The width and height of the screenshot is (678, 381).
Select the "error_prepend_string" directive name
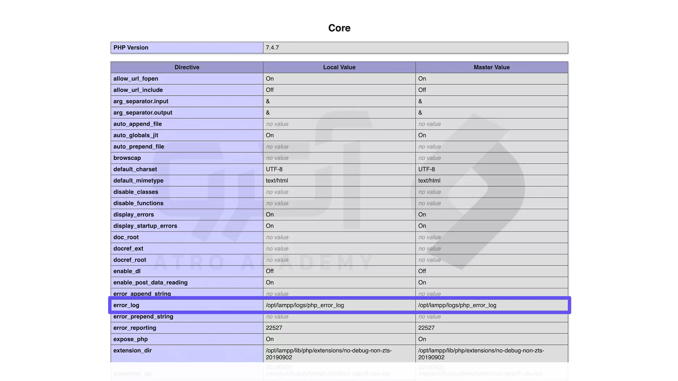(x=143, y=316)
